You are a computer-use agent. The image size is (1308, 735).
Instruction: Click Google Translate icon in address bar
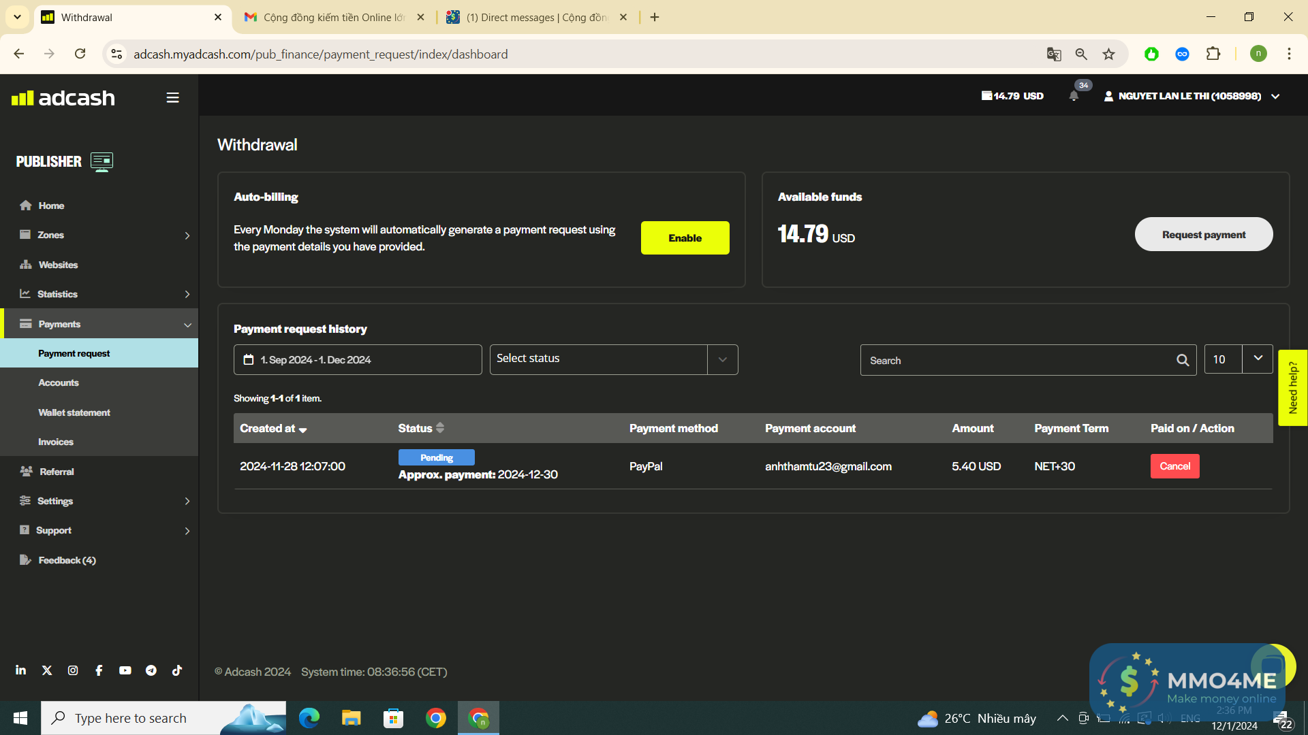click(1054, 54)
